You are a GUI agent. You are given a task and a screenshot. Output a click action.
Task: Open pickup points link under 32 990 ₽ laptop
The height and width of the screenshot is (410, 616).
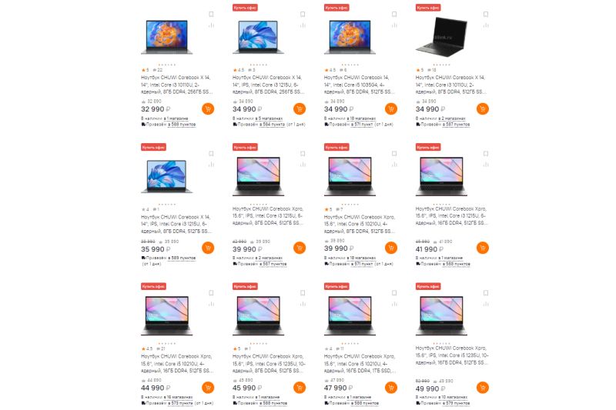coord(182,125)
